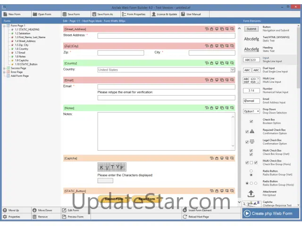302x226 pixels.
Task: Click the Street Address input field
Action: tap(166, 36)
